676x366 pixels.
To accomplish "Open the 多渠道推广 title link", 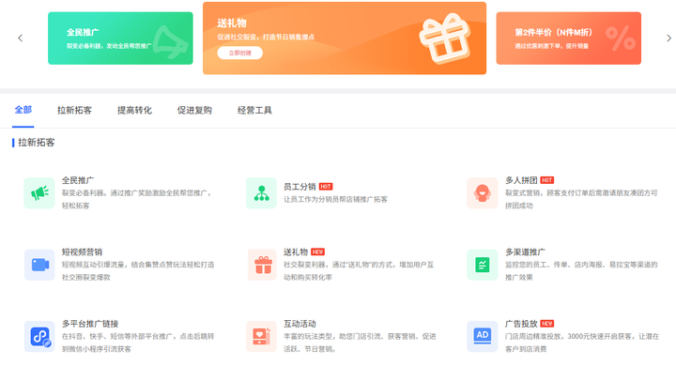I will click(x=525, y=252).
